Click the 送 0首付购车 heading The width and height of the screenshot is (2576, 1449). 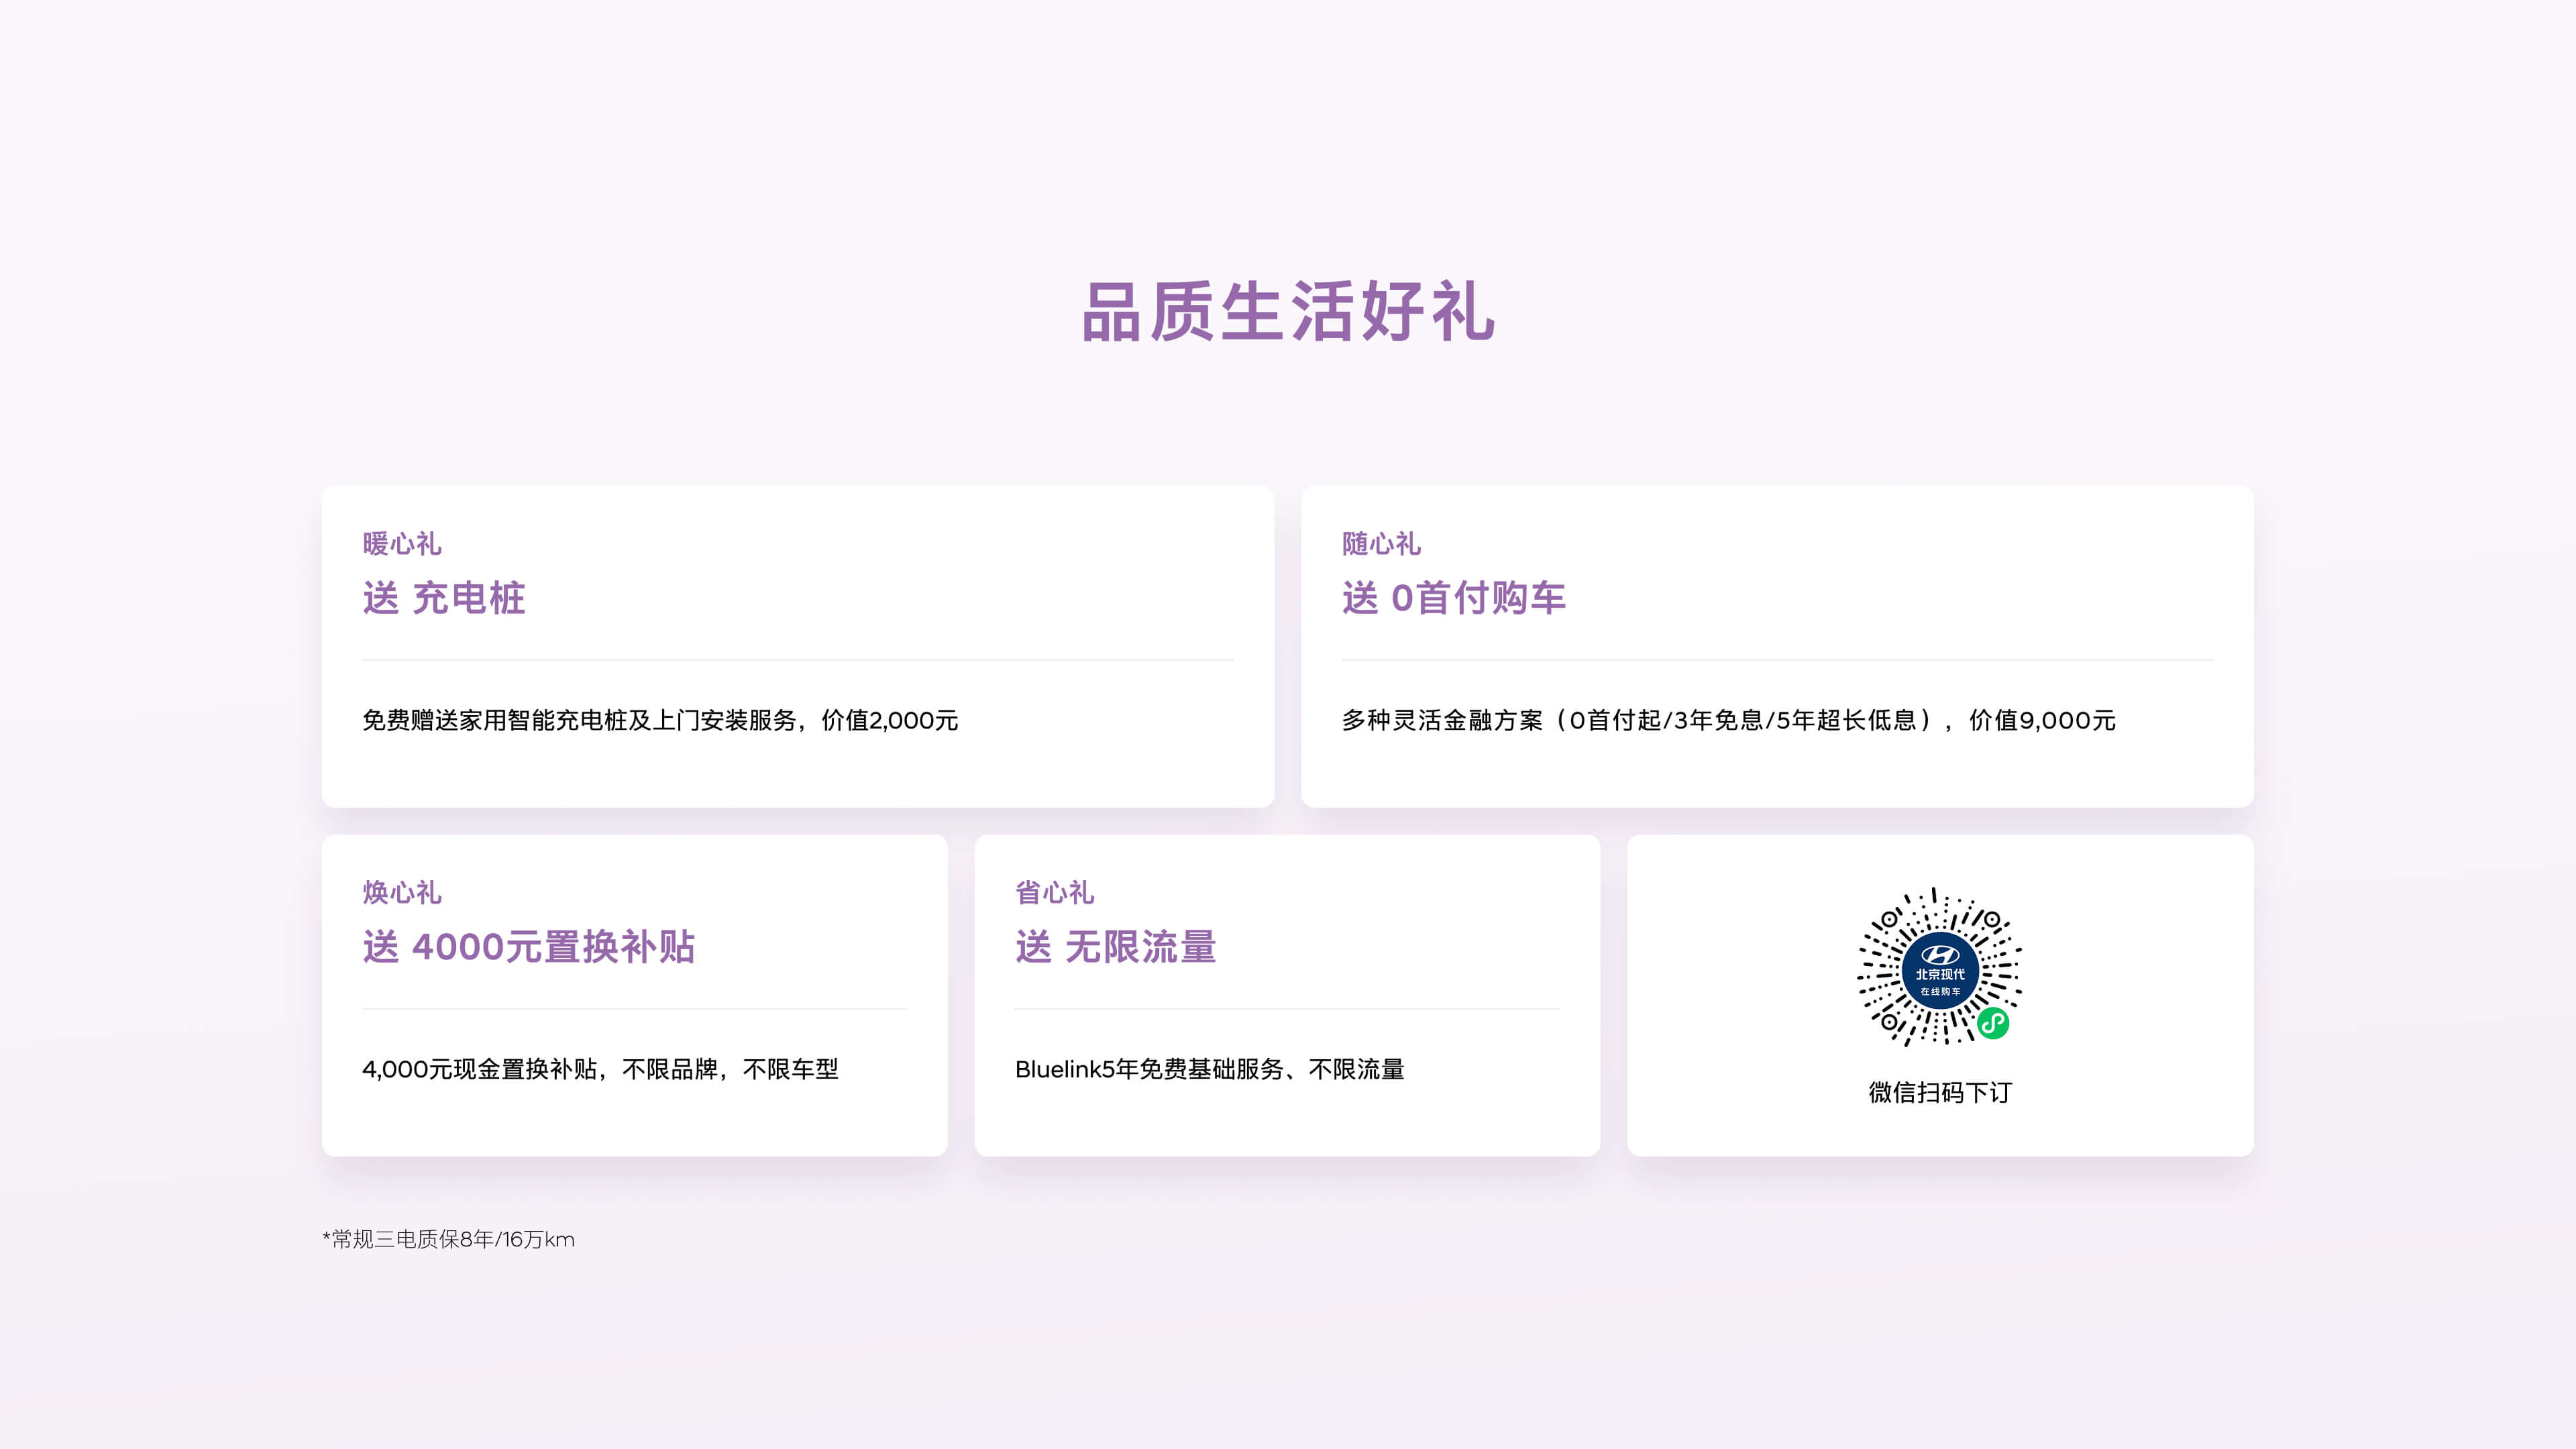[1454, 598]
